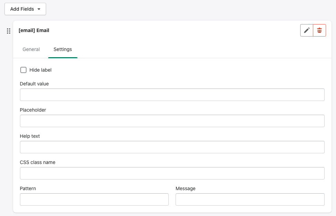The width and height of the screenshot is (336, 216).
Task: Enable the Hide label checkbox
Action: (x=23, y=70)
